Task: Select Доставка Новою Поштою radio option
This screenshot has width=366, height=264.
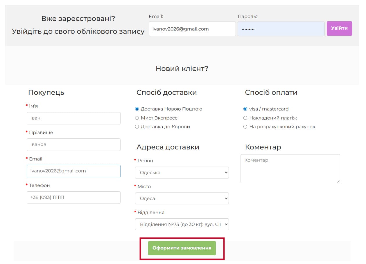Action: pyautogui.click(x=137, y=109)
